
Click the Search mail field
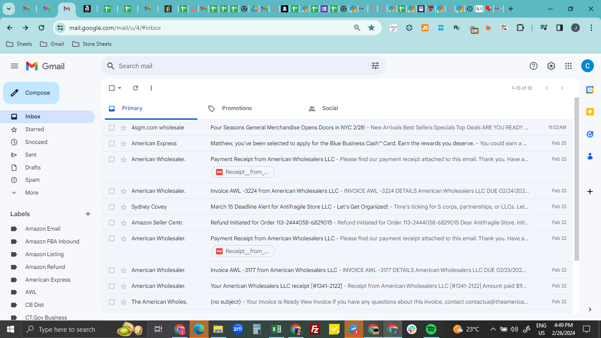244,66
